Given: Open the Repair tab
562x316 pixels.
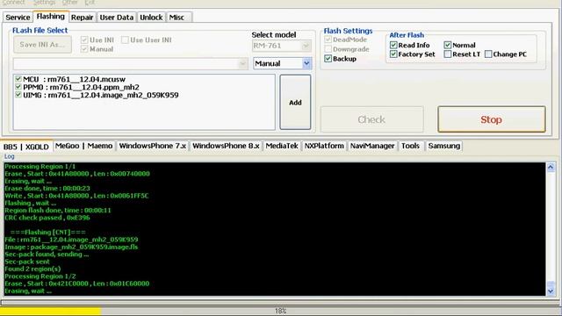Looking at the screenshot, I should coord(82,18).
